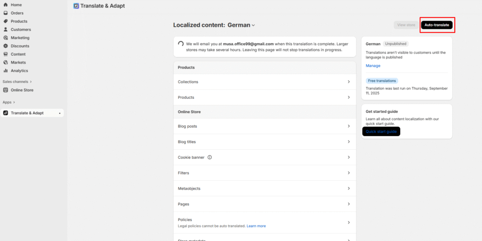Click the Localized content heading
This screenshot has width=482, height=241.
pyautogui.click(x=199, y=25)
